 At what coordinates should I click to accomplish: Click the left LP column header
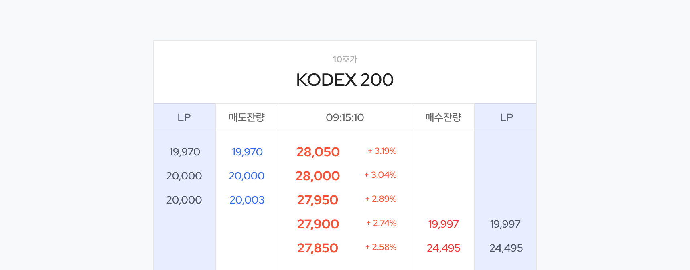tap(184, 117)
